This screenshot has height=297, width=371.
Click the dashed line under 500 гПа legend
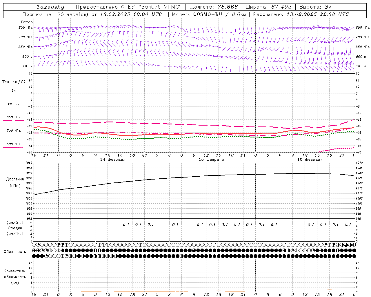tap(13, 147)
